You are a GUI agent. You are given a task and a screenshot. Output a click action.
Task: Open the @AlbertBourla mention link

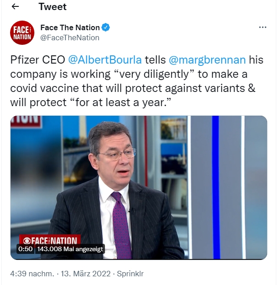click(x=105, y=59)
